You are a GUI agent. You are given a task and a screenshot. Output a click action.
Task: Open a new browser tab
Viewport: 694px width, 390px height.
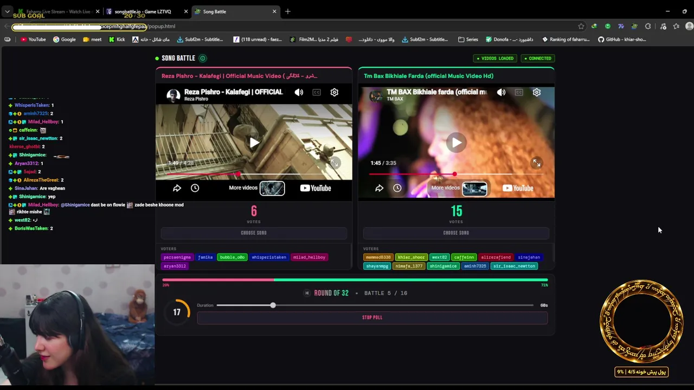click(x=288, y=11)
